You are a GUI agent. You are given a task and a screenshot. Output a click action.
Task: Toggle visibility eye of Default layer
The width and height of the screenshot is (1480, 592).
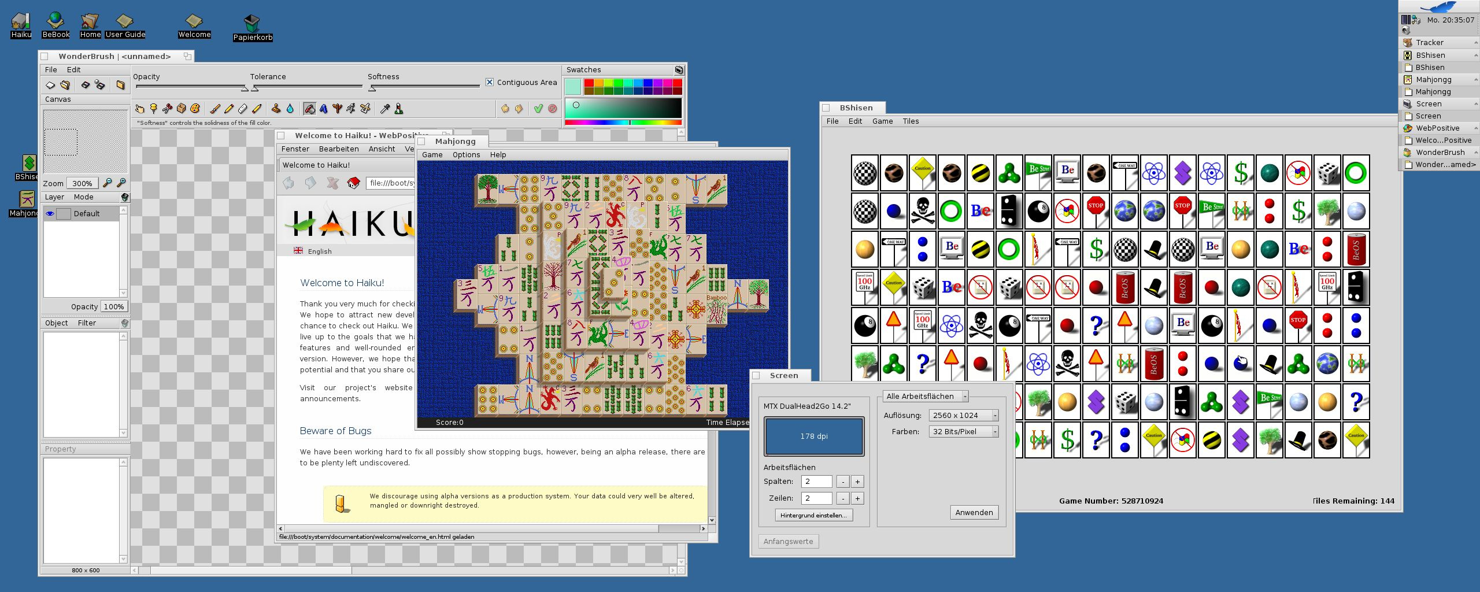coord(50,213)
